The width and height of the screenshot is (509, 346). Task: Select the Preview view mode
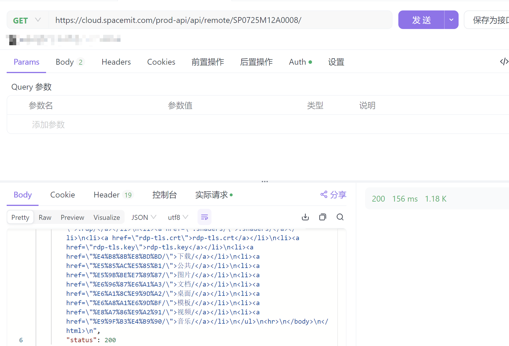point(72,218)
